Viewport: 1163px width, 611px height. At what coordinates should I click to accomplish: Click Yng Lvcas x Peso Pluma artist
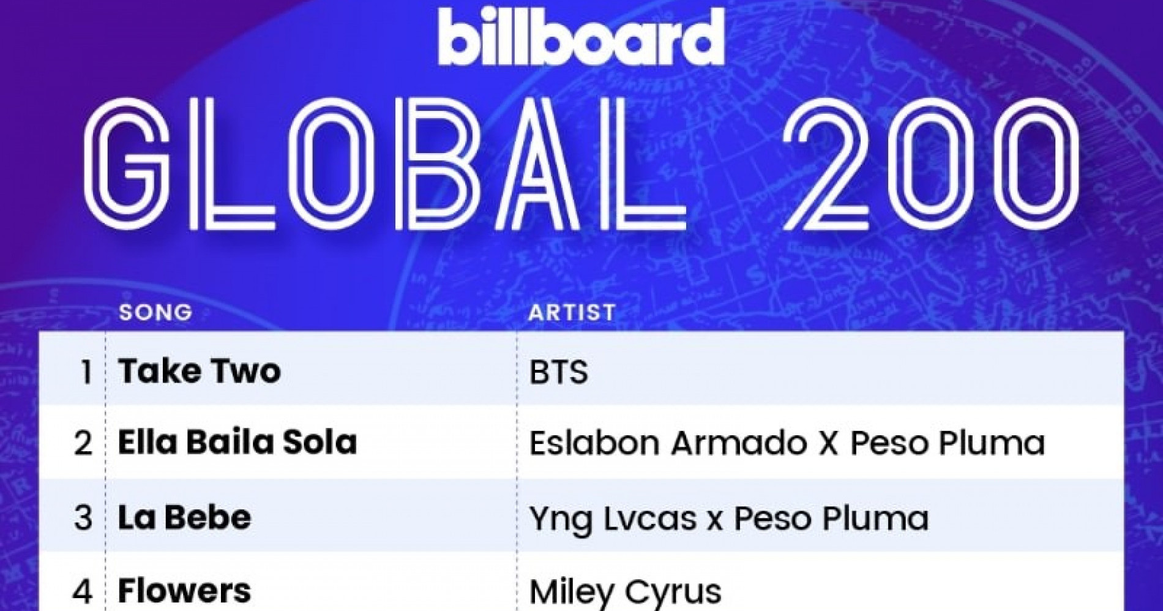point(728,519)
